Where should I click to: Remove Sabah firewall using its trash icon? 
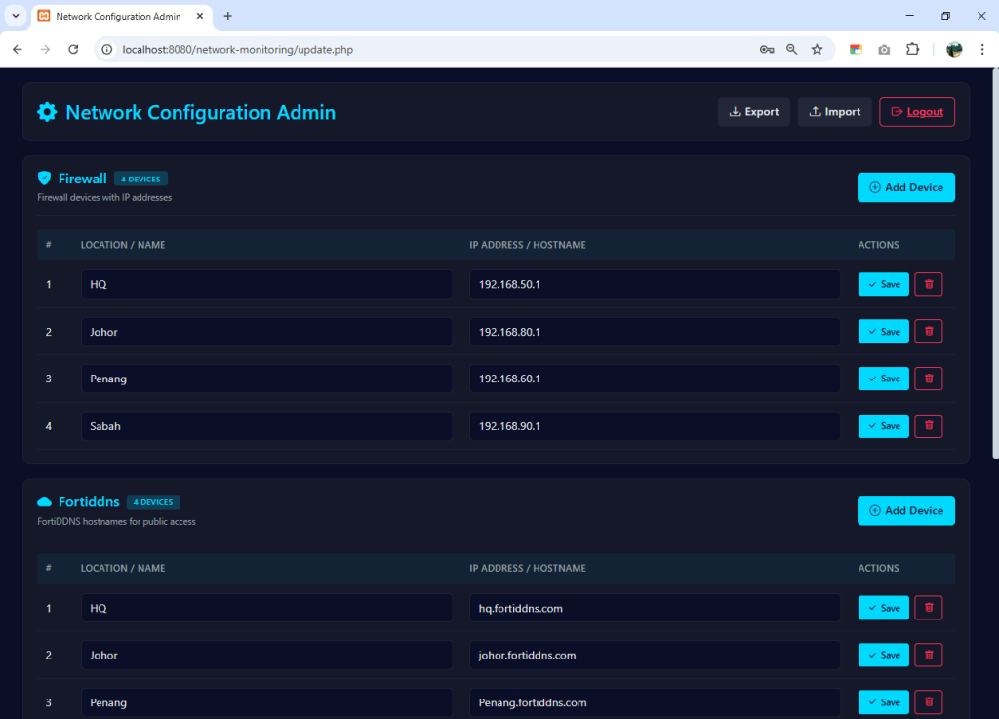coord(928,426)
